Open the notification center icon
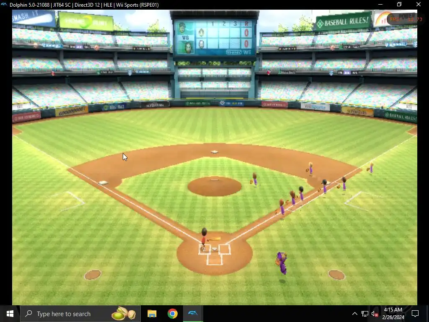 pyautogui.click(x=415, y=314)
